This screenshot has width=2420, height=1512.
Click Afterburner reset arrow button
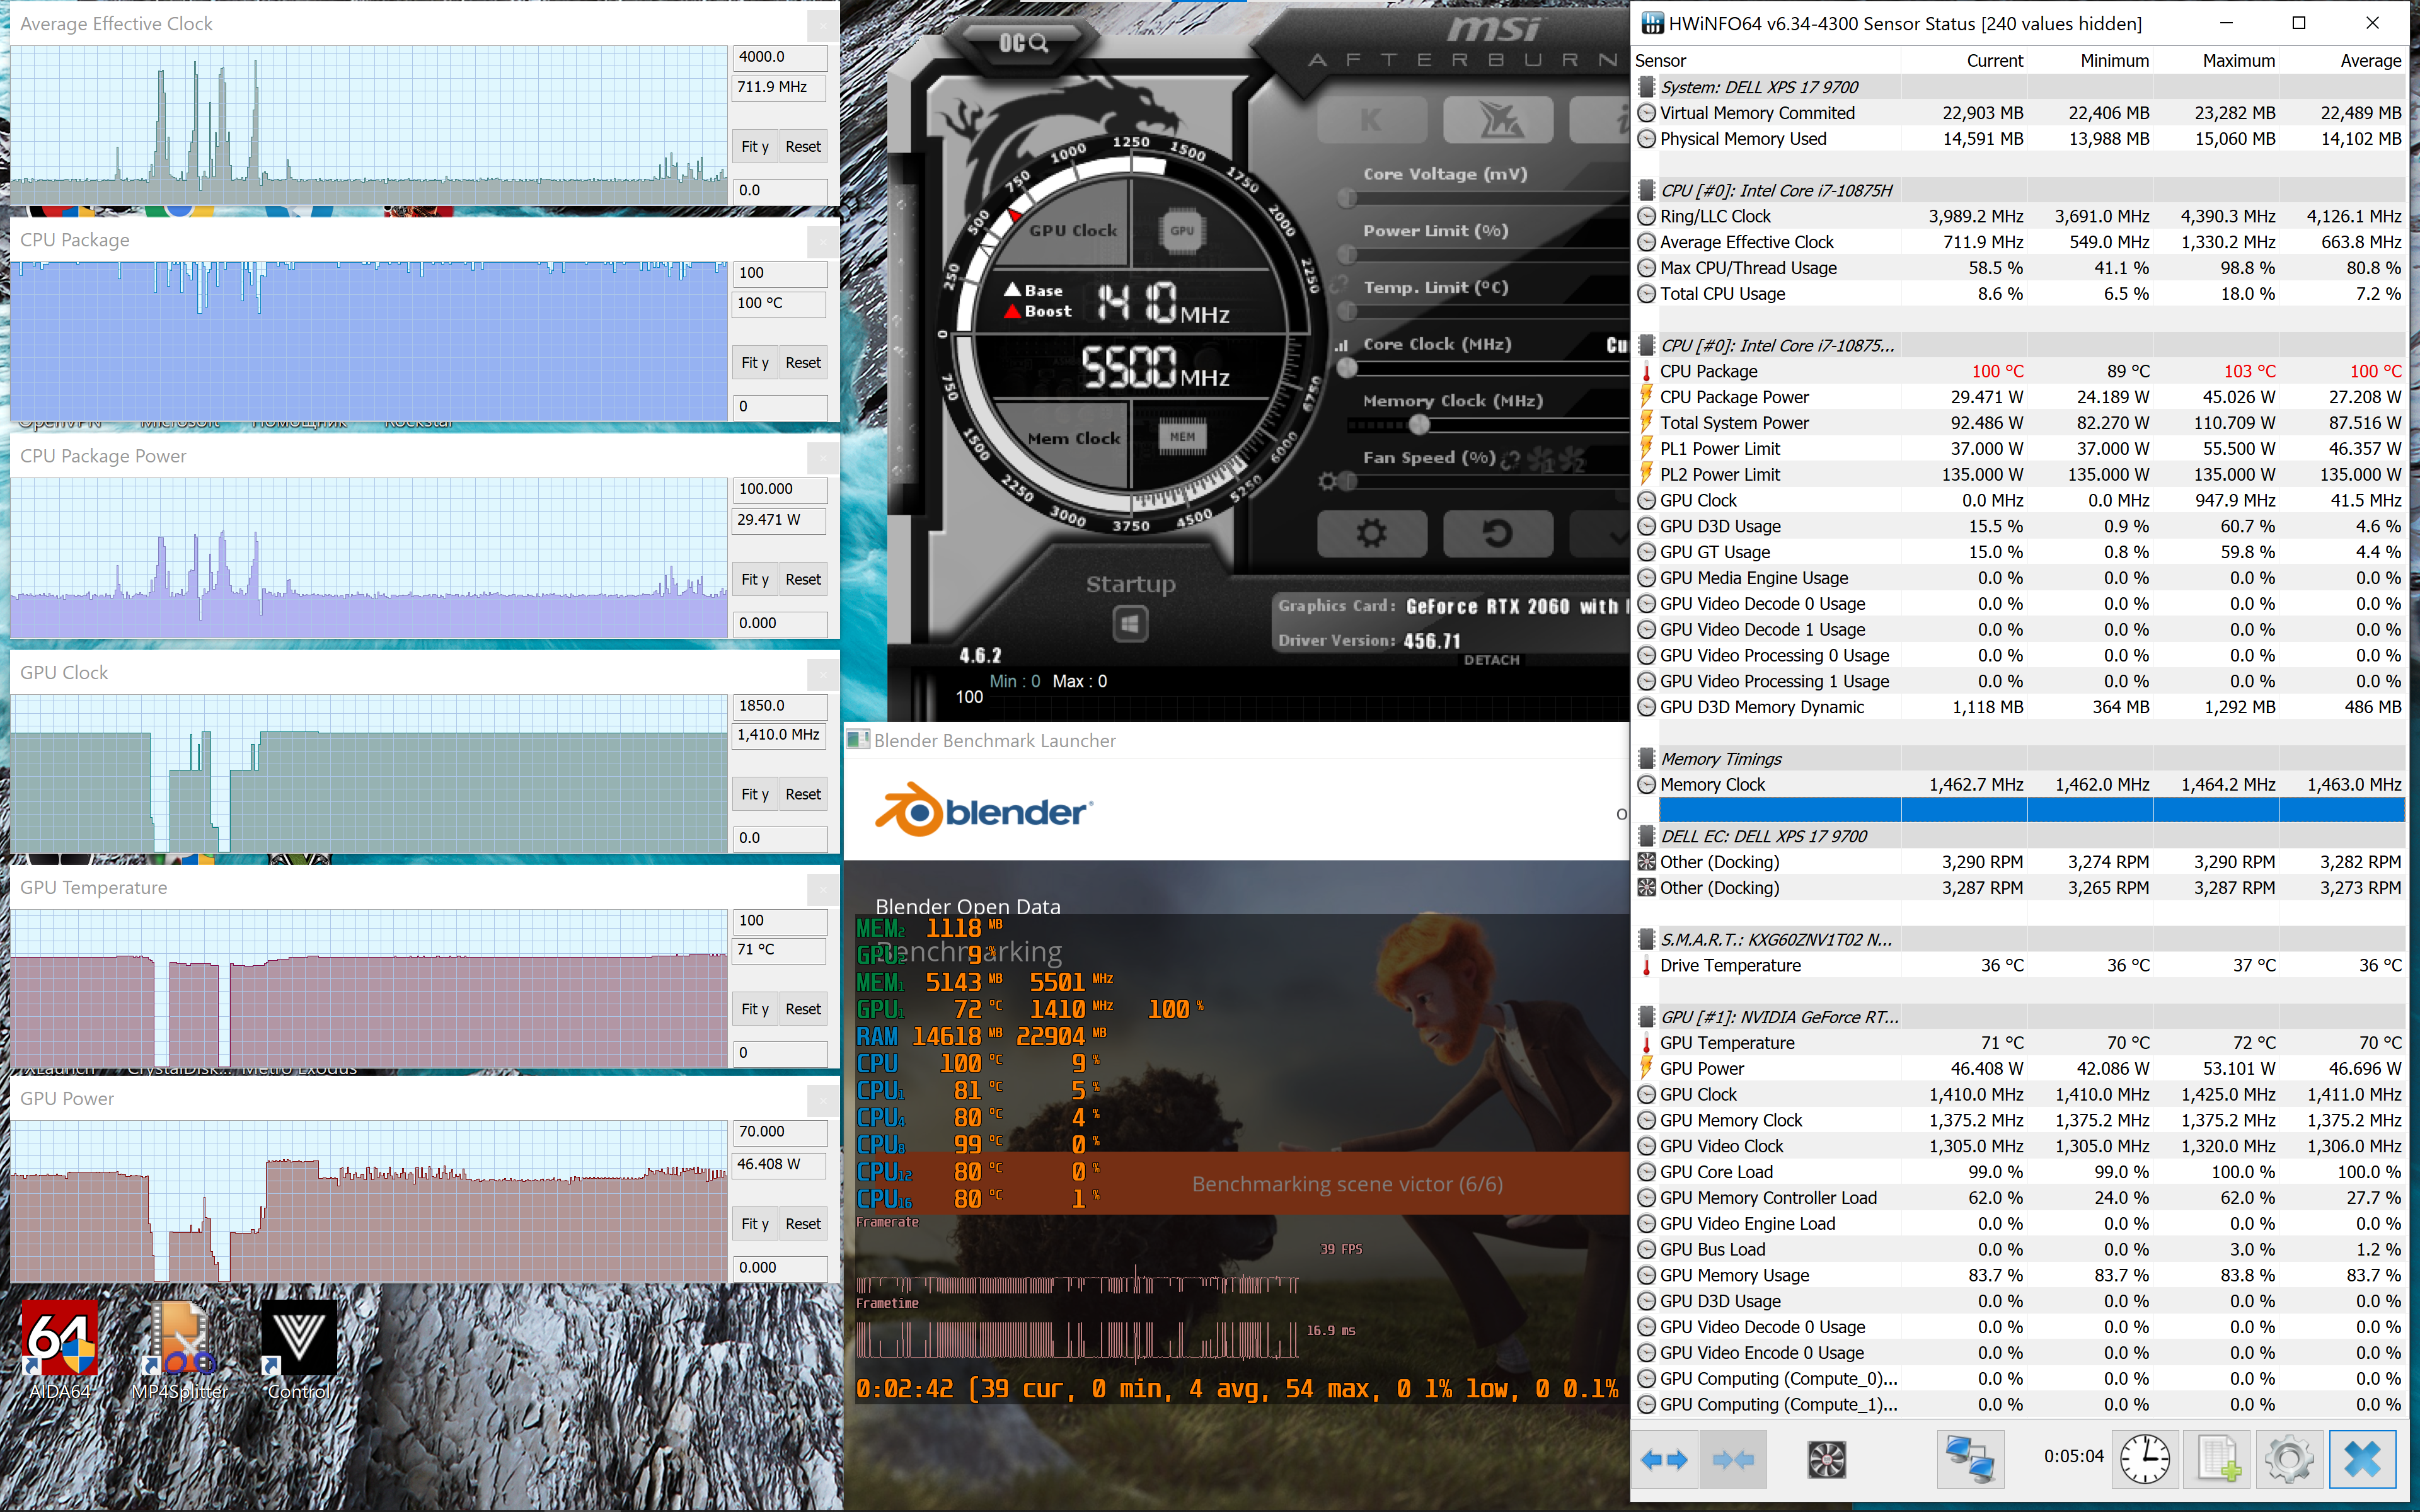[1498, 533]
